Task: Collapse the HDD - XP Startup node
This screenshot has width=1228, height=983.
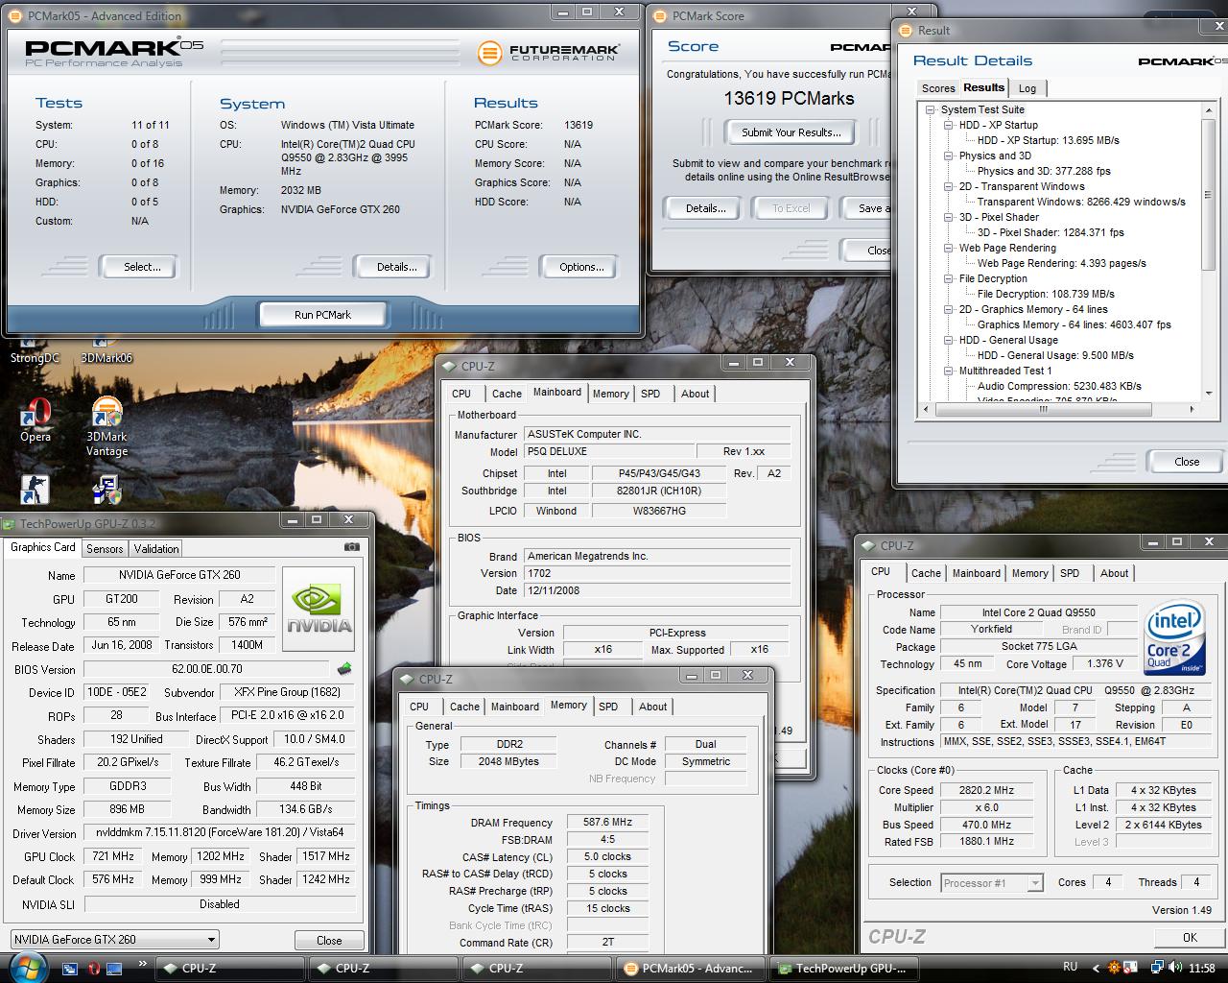Action: (x=948, y=125)
